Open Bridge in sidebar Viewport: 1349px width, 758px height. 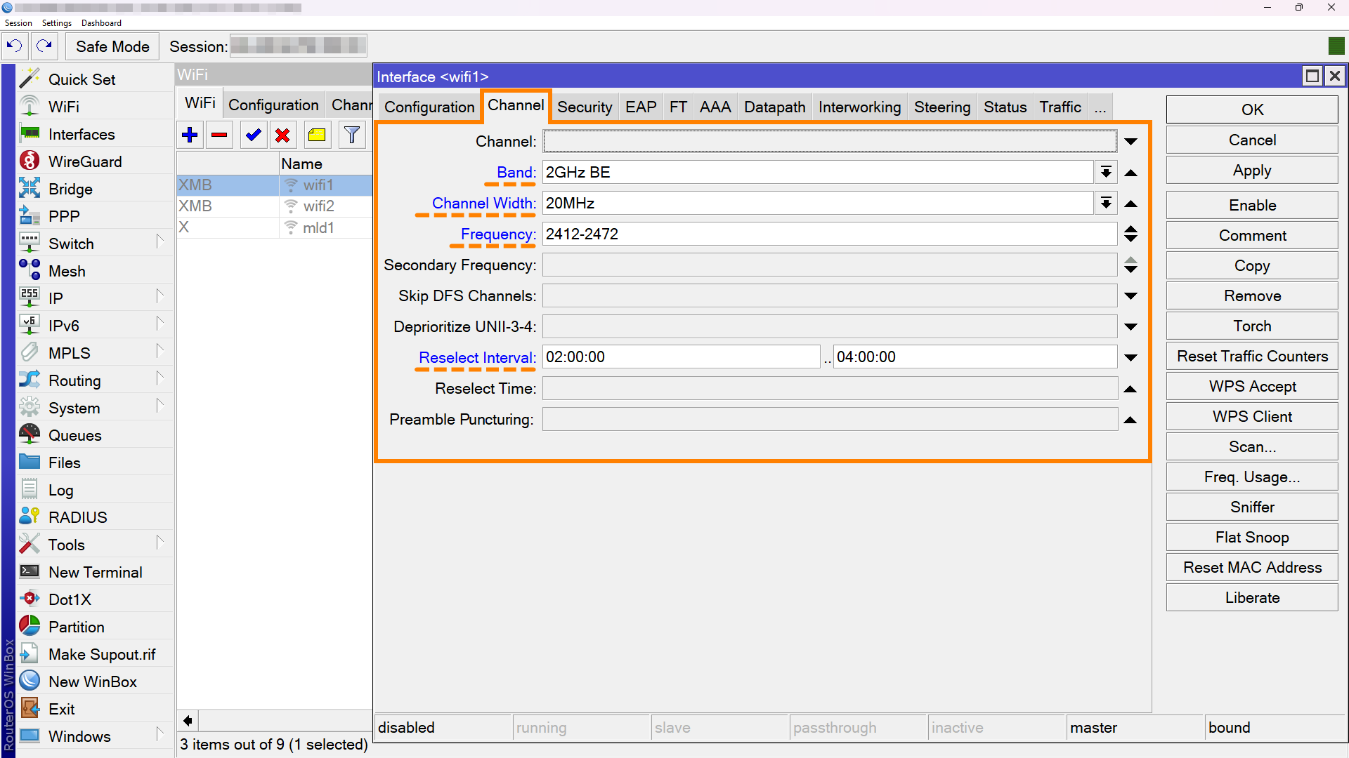pos(95,189)
